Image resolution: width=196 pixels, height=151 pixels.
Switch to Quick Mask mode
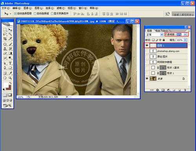[10, 95]
